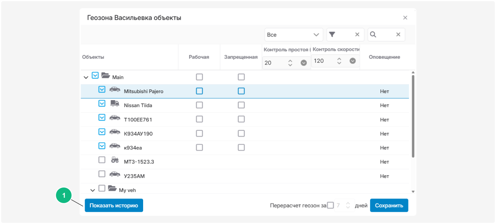Check Запрещенная box for T100EE761
Screen dimensions: 496x224
[241, 119]
